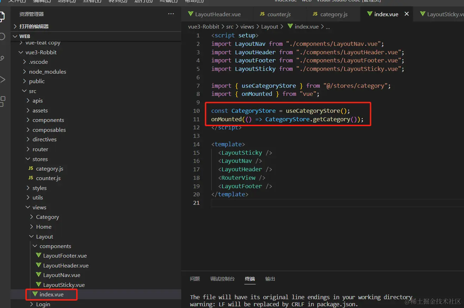The height and width of the screenshot is (308, 464).
Task: Expand the directives folder
Action: (x=28, y=139)
